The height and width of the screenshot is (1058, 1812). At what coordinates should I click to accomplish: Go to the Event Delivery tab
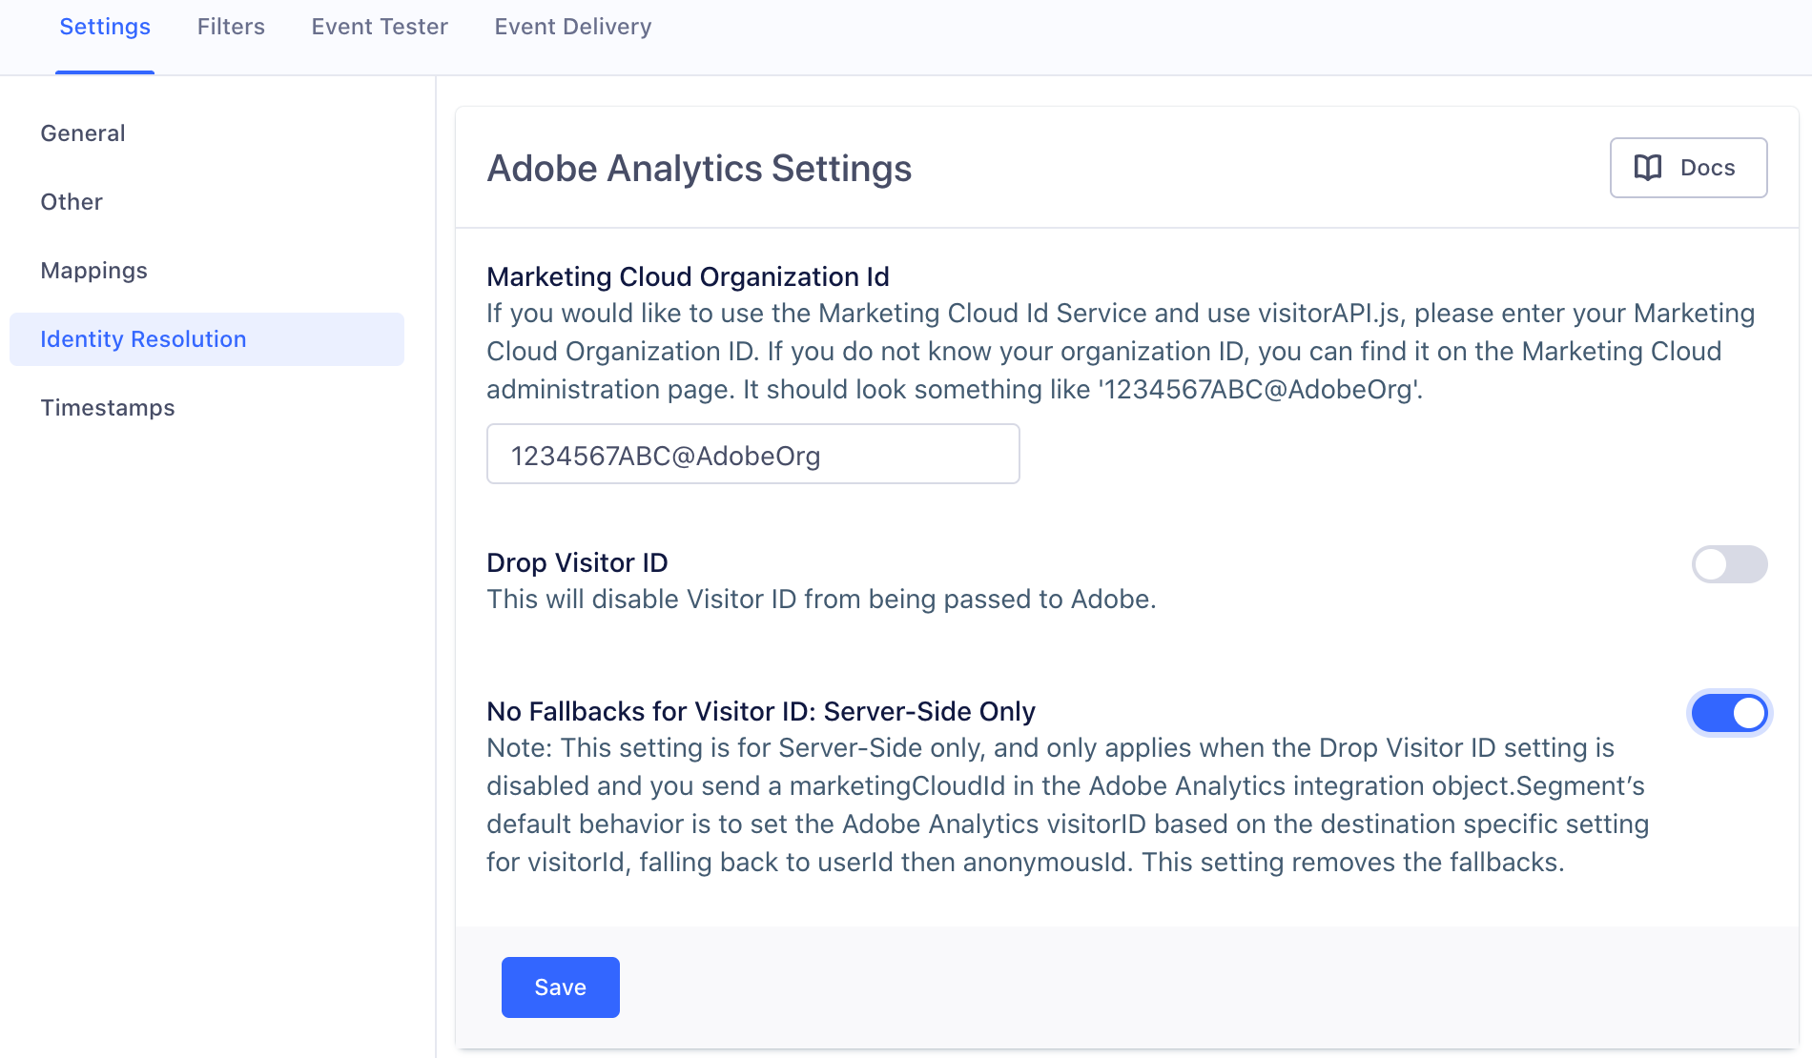coord(572,27)
